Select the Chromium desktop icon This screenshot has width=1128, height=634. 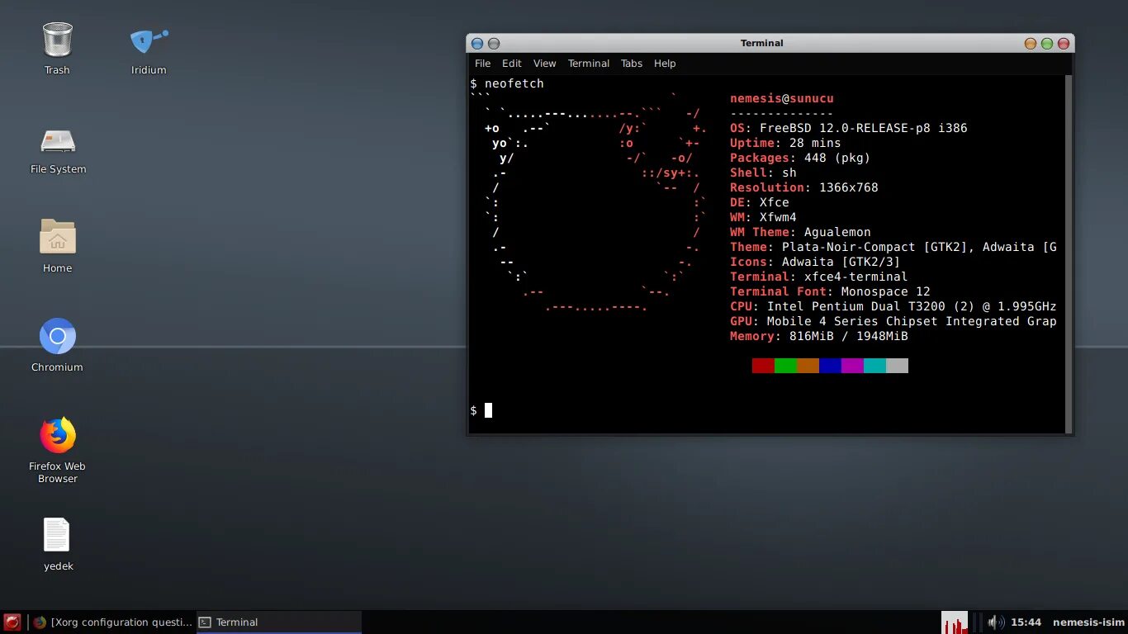click(57, 345)
